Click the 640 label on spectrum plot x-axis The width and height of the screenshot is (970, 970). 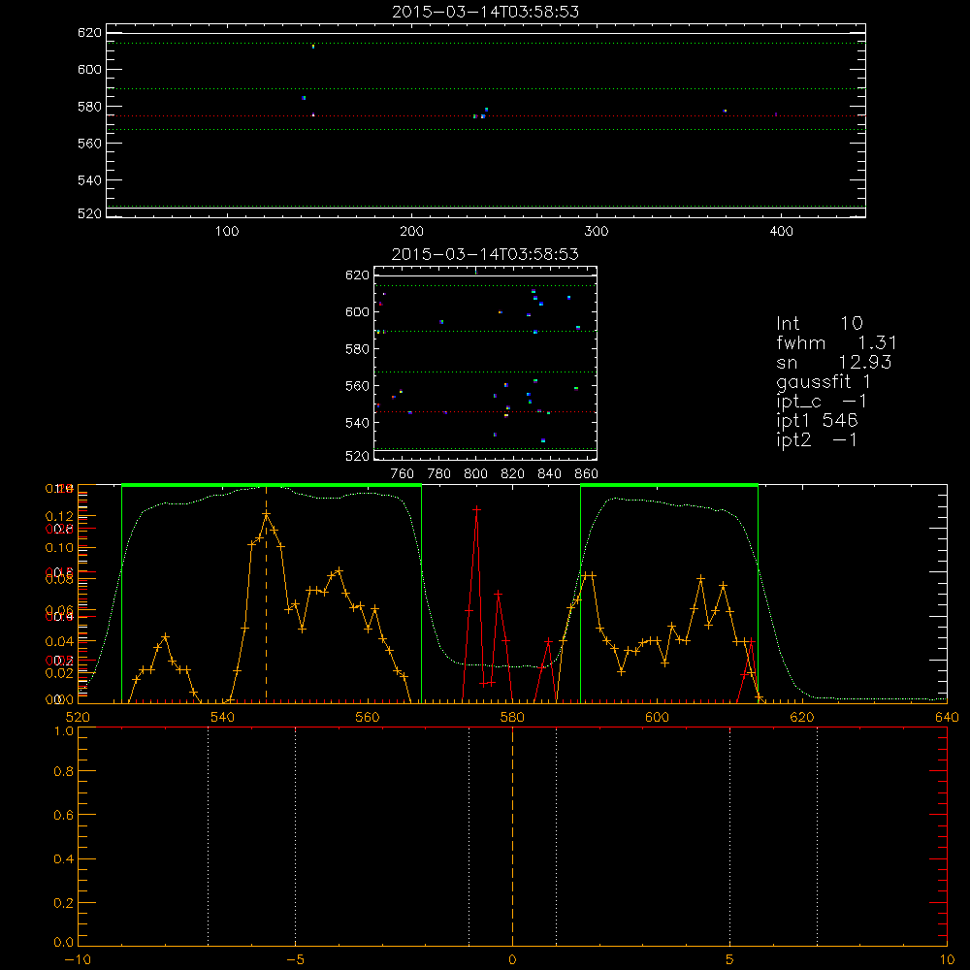point(947,717)
